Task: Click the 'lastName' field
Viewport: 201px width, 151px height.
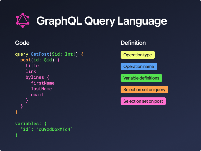Action: (41, 89)
